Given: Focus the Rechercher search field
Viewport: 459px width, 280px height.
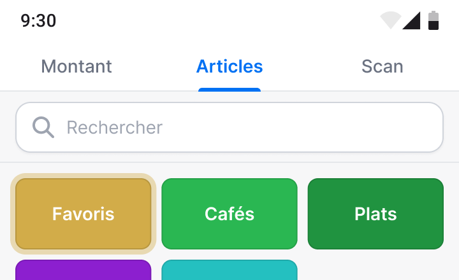Looking at the screenshot, I should [229, 127].
